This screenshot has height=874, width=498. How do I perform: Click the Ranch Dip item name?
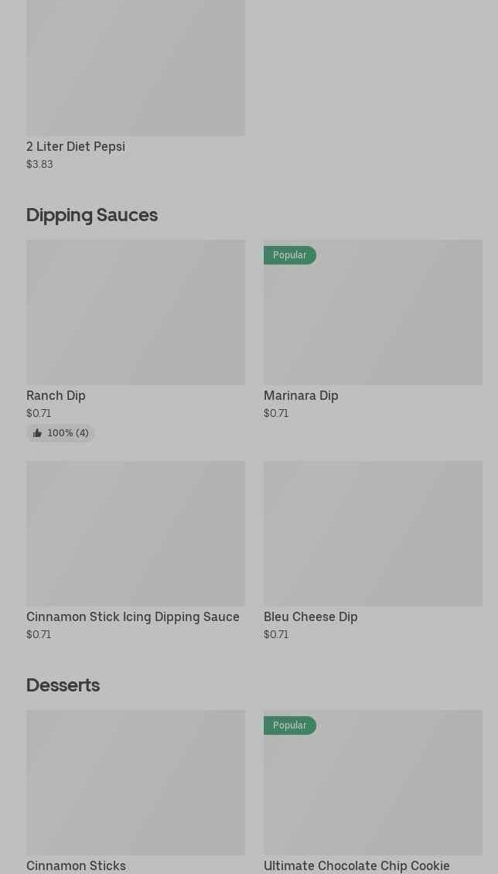pos(56,396)
